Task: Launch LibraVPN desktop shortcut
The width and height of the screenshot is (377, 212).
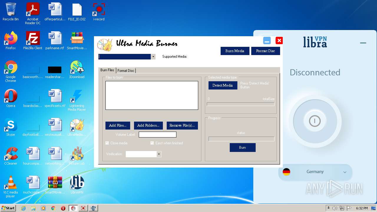Action: [x=77, y=185]
